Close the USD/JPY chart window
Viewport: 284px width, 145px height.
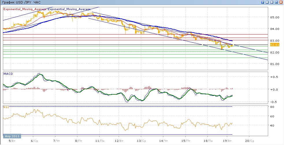coord(281,2)
